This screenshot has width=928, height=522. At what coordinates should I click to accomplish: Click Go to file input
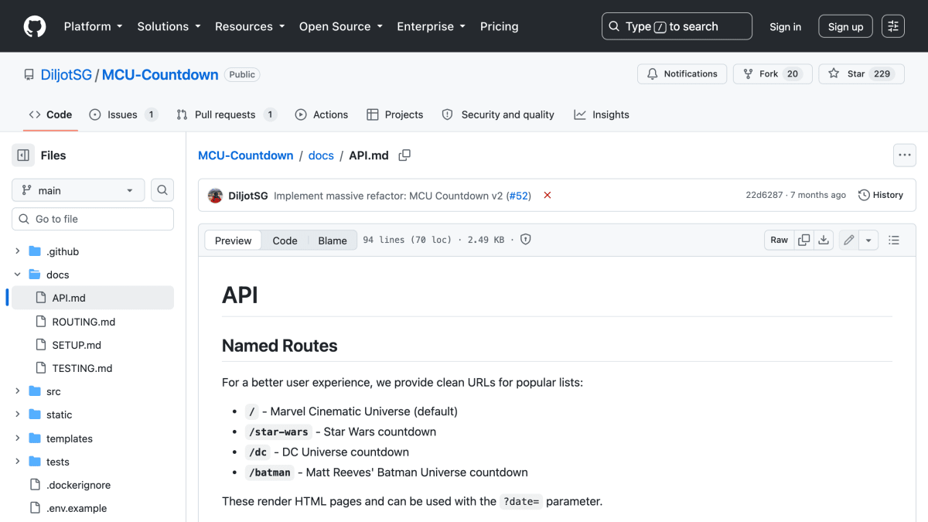93,219
